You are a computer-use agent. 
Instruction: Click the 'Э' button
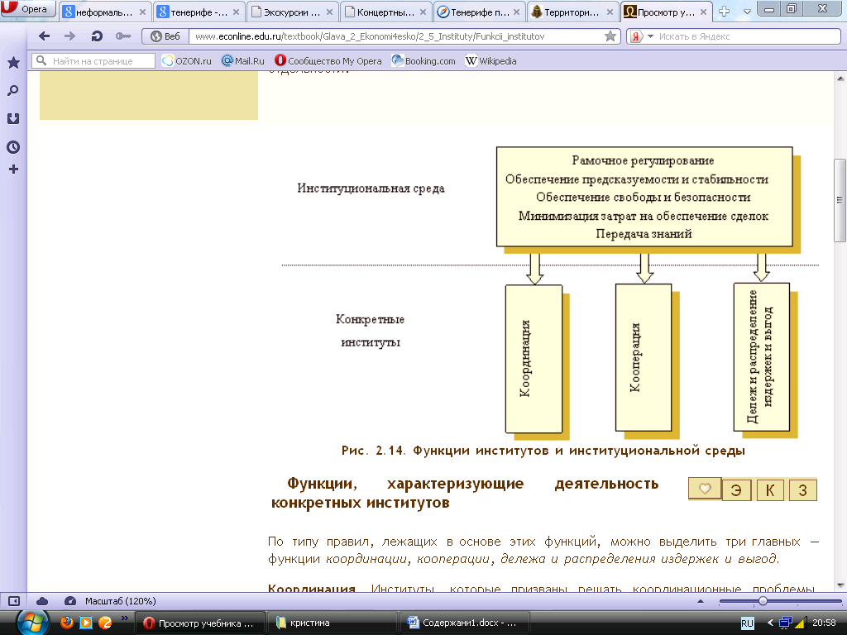[x=736, y=490]
